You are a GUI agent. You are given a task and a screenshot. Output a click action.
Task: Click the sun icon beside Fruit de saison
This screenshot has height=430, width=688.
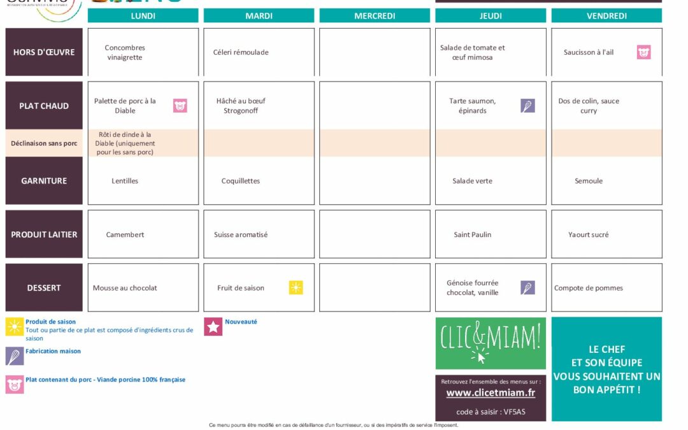click(296, 288)
